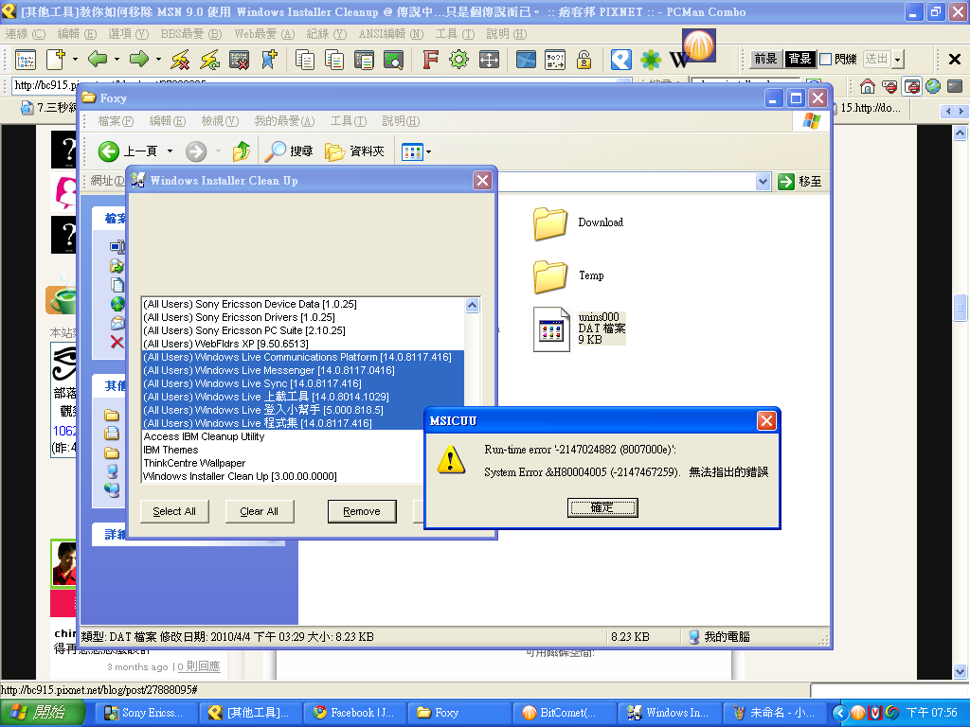Toggle fullscreen with the four-arrow icon
This screenshot has width=970, height=727.
[489, 60]
